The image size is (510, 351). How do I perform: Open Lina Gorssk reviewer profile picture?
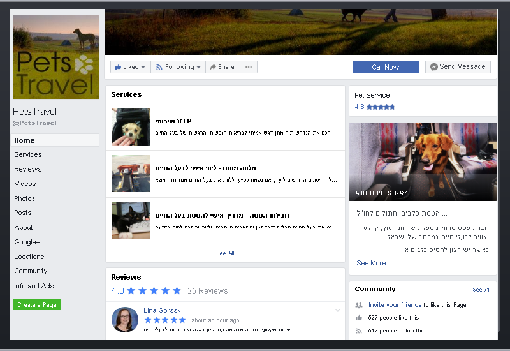pyautogui.click(x=125, y=320)
